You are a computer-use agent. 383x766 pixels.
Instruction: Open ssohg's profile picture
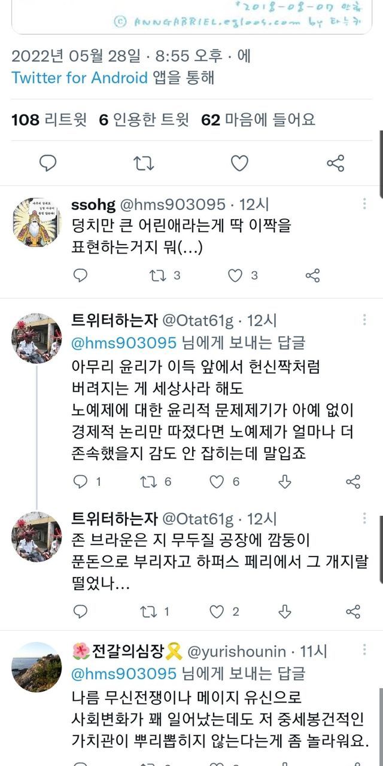coord(37,222)
